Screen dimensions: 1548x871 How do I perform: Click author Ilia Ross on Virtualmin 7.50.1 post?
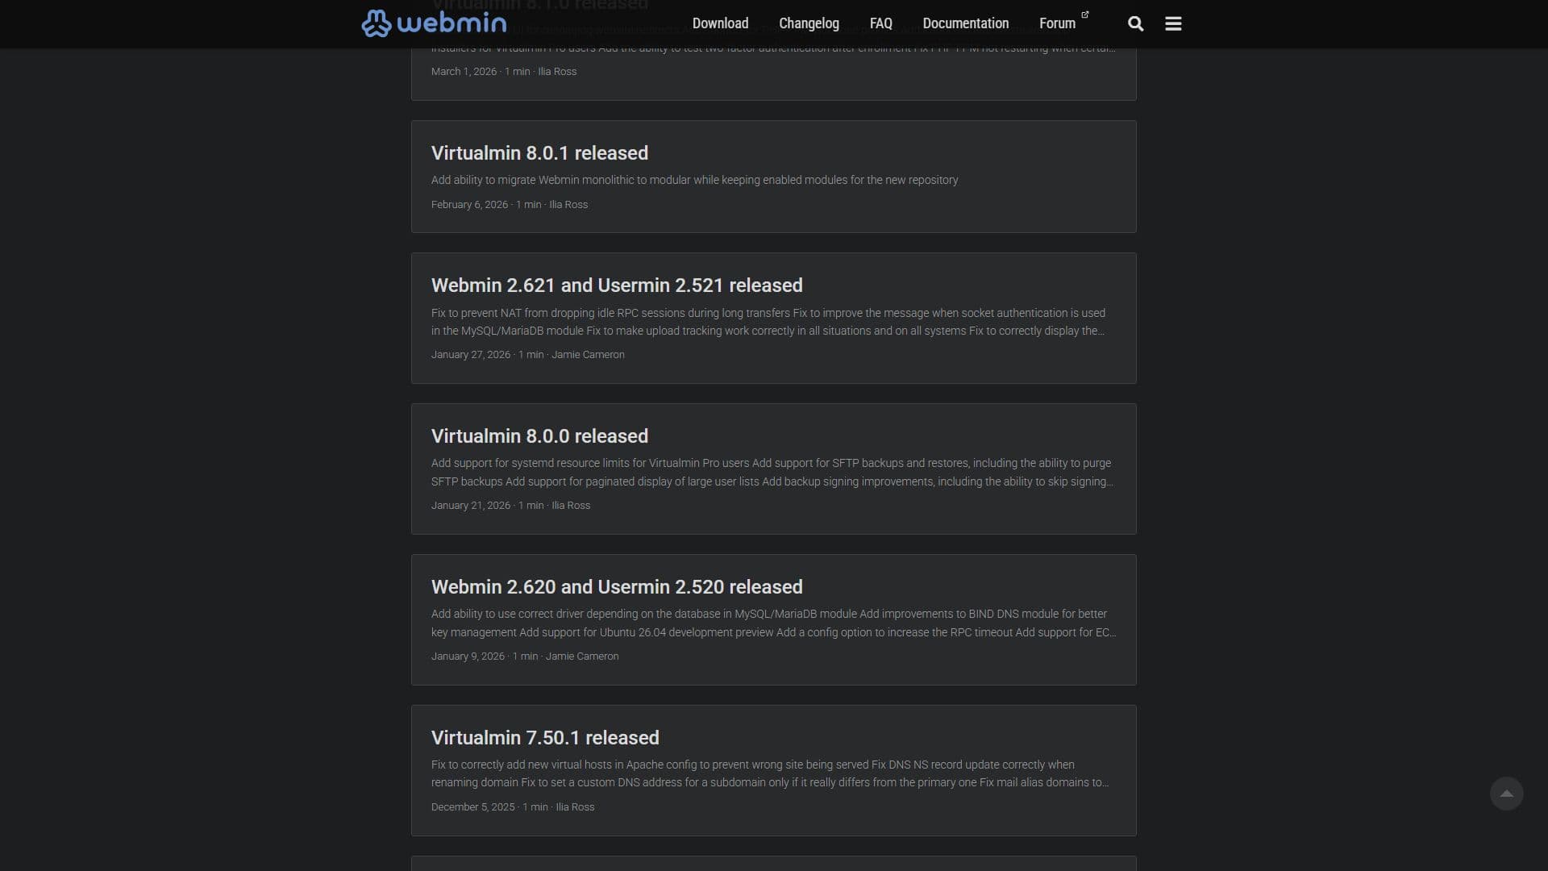click(575, 807)
